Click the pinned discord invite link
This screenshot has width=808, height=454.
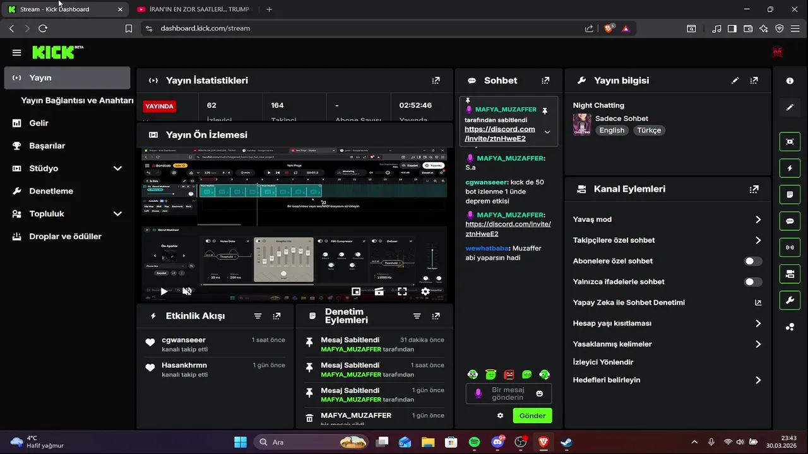[500, 134]
